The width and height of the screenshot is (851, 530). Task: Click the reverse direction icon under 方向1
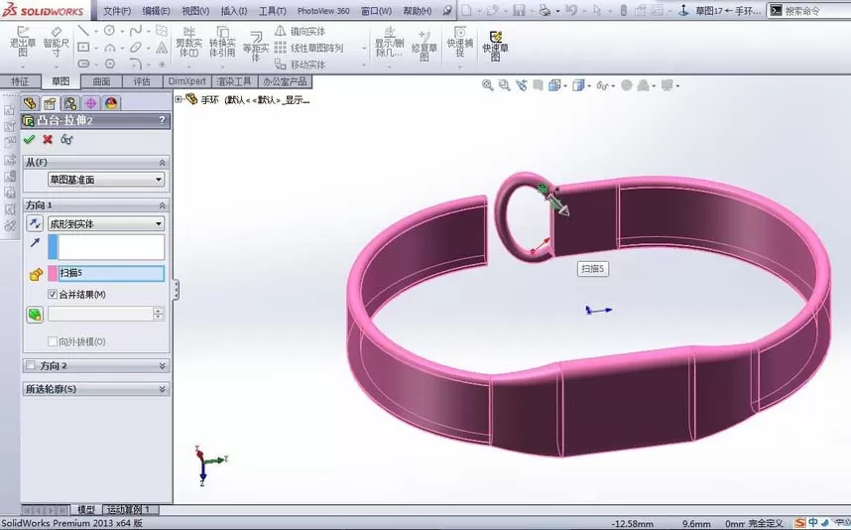click(x=35, y=223)
